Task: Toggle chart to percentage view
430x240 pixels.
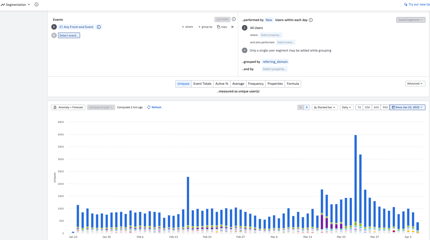Action: [300, 107]
